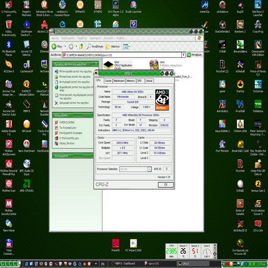
Task: Select My Bluetooth Places icon
Action: [x=9, y=48]
